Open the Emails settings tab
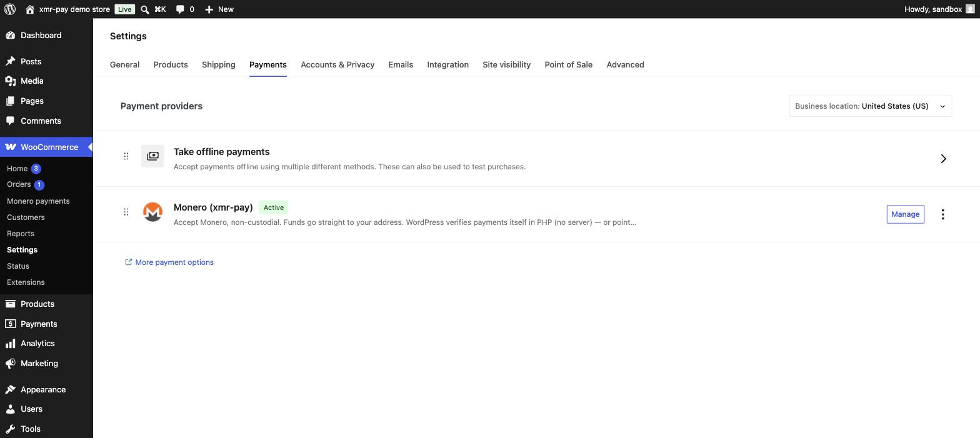 point(401,65)
